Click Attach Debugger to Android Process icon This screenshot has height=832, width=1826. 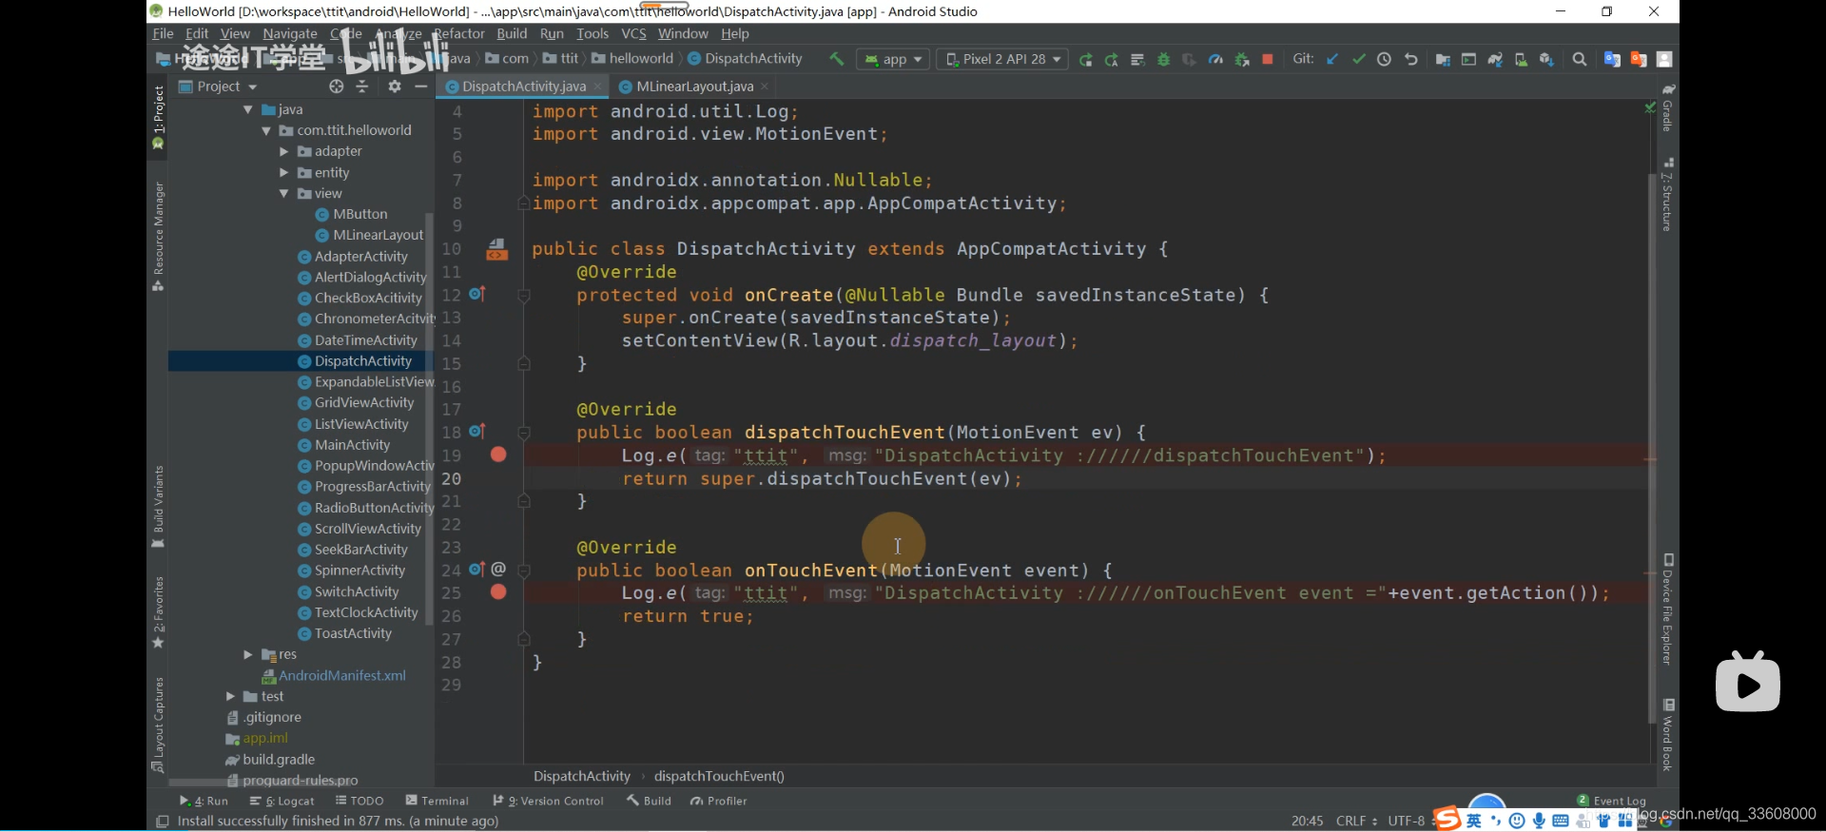[x=1241, y=60]
